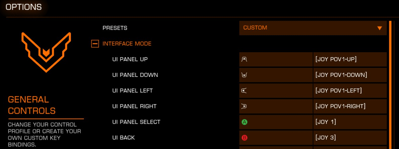Edit the JOY POV1-UP binding
The height and width of the screenshot is (149, 399).
(350, 59)
